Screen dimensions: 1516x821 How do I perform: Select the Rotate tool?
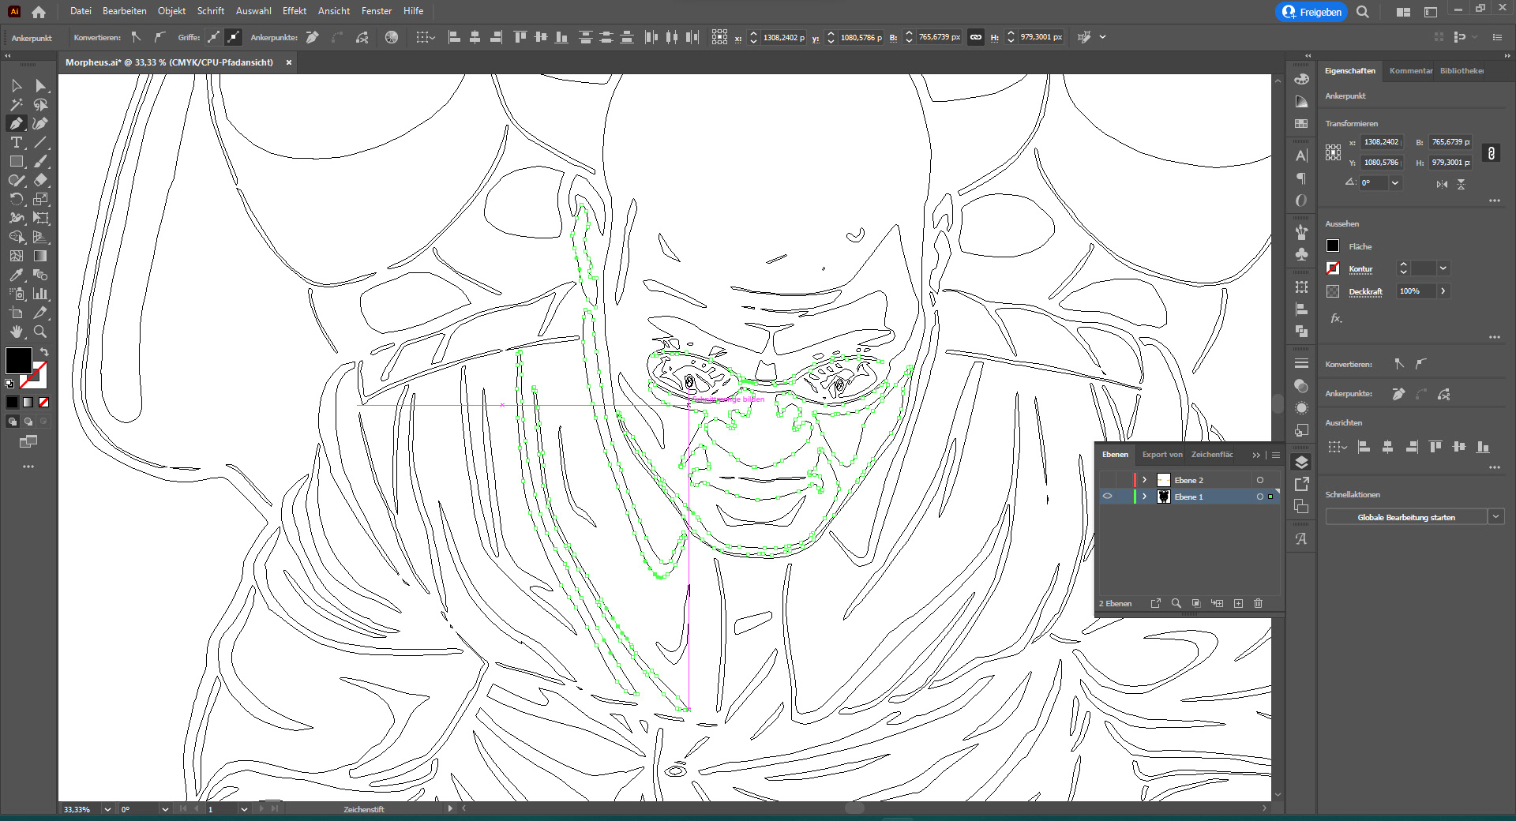(17, 199)
